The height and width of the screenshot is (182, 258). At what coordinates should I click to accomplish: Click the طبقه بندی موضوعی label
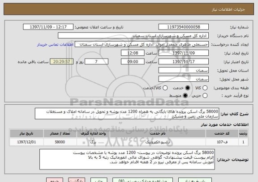coord(231,88)
